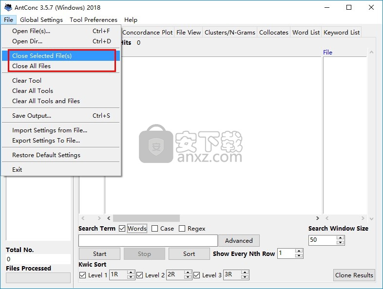Increase Search Window Size value
383x289 pixels.
point(340,238)
